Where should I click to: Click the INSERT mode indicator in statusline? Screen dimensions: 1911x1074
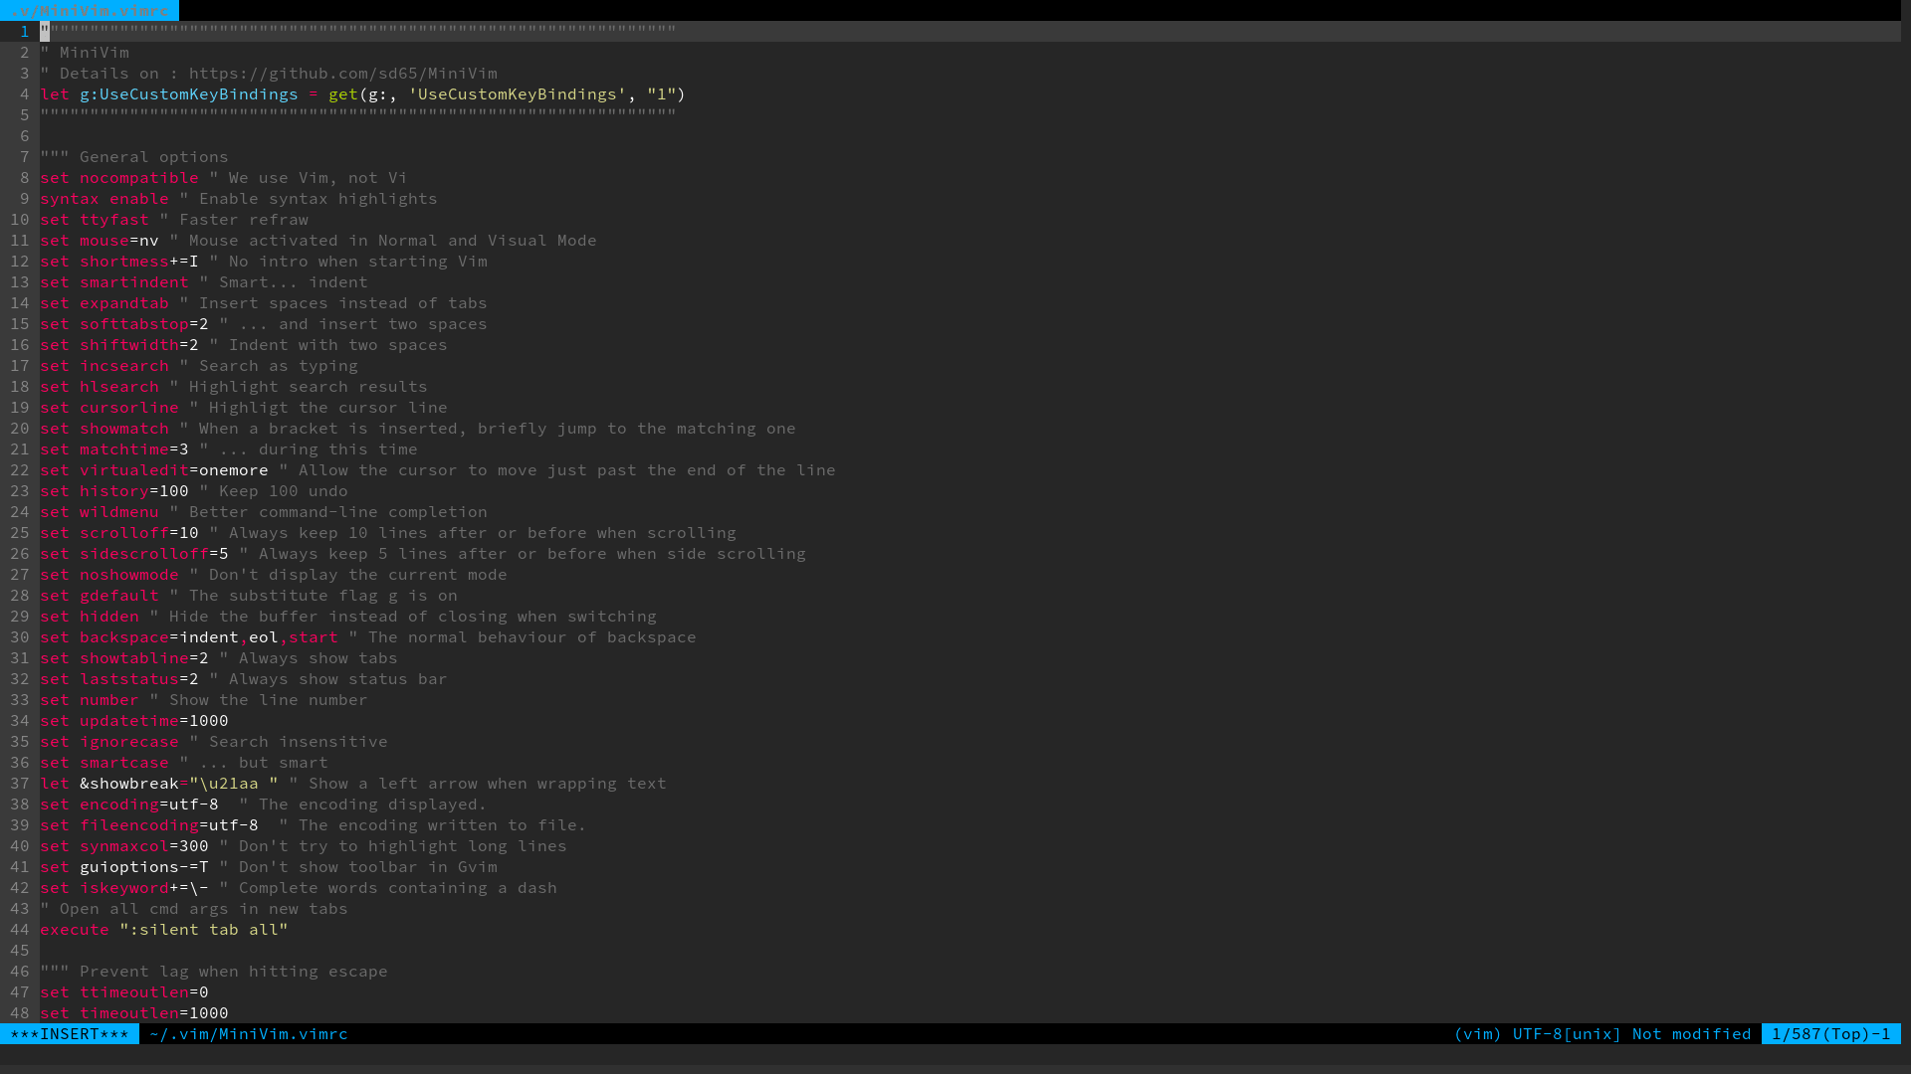point(70,1033)
